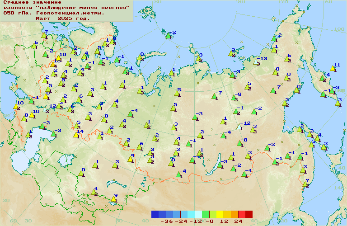Select the green triangle on the northern Arctic island

click(169, 35)
